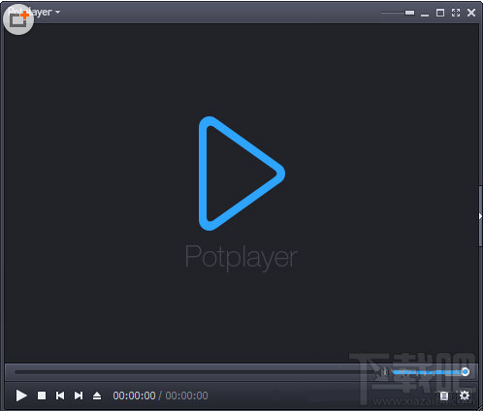Viewport: 484px width, 411px height.
Task: Adjust the blue volume slider
Action: click(431, 372)
